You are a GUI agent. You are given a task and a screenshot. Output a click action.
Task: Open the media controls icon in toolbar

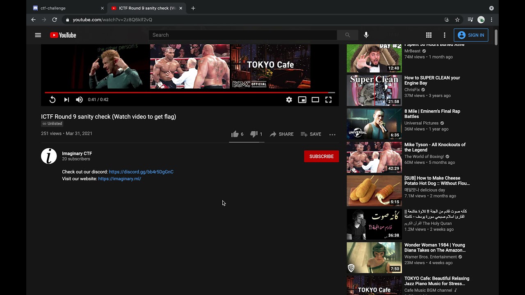(x=470, y=20)
